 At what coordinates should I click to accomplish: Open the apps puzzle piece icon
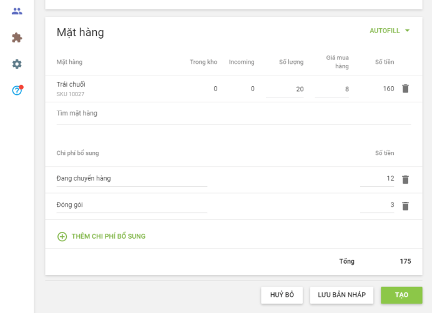tap(17, 37)
